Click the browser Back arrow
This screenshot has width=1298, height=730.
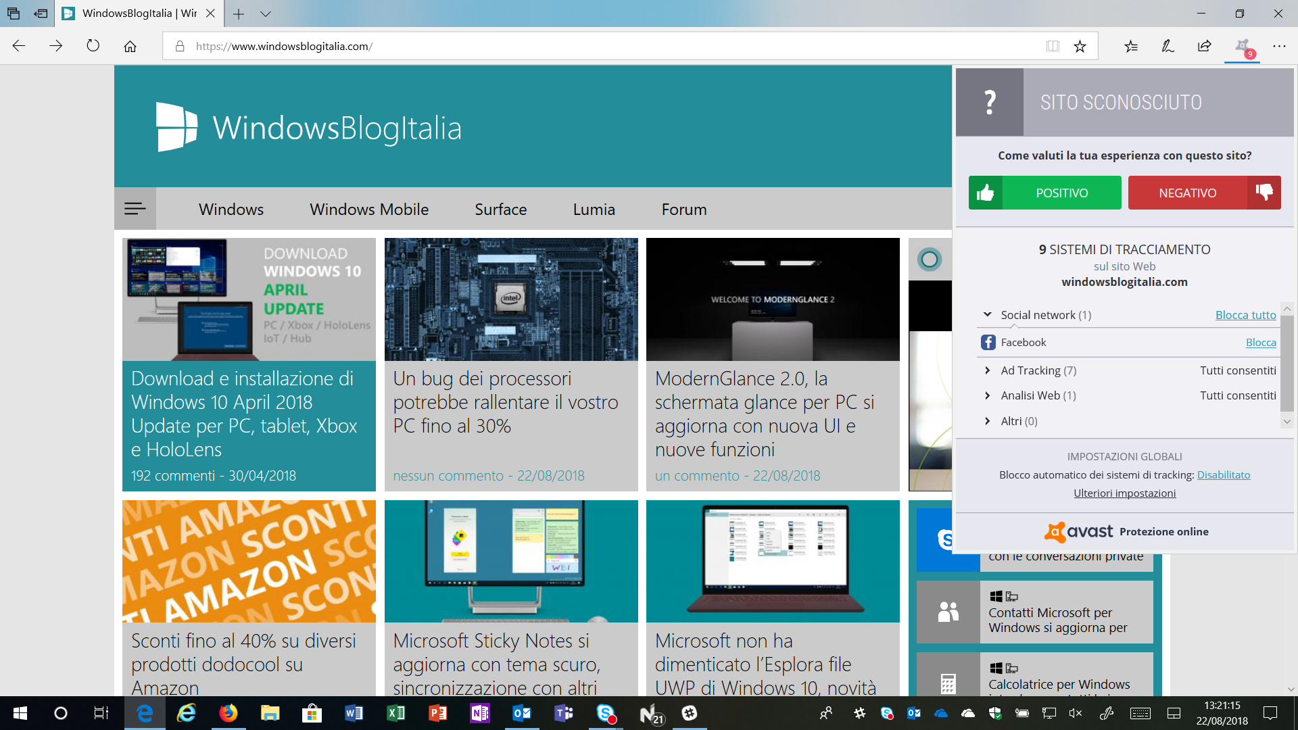pyautogui.click(x=19, y=46)
